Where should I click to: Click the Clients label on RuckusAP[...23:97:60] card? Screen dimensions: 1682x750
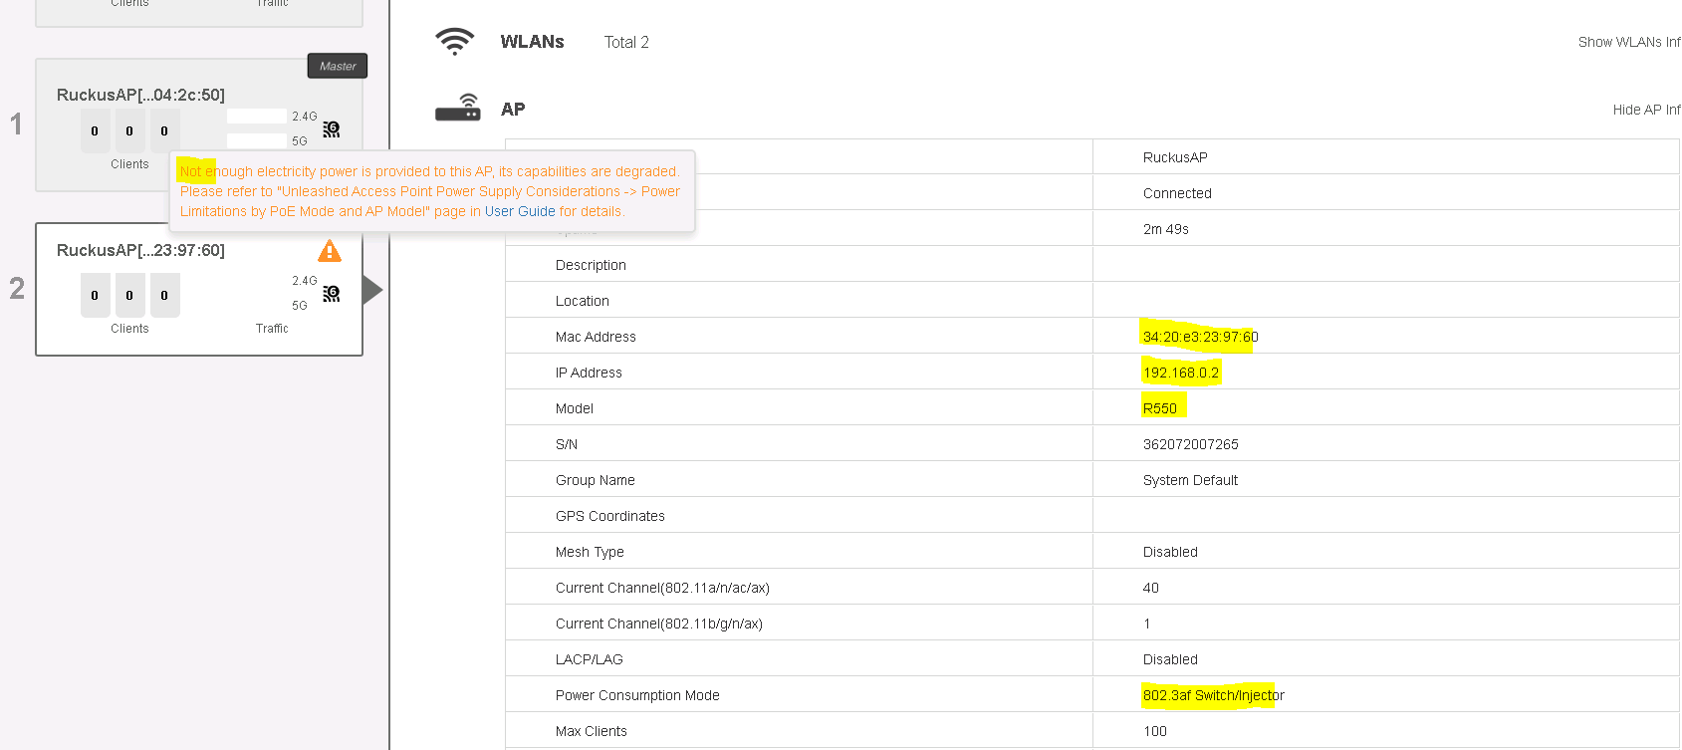click(x=129, y=329)
